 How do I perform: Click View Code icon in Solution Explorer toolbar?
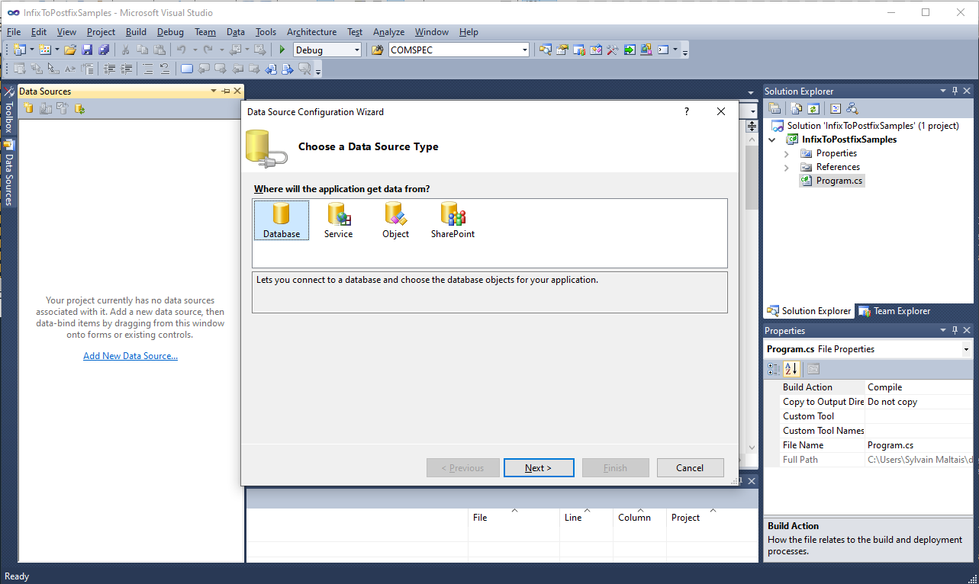835,108
